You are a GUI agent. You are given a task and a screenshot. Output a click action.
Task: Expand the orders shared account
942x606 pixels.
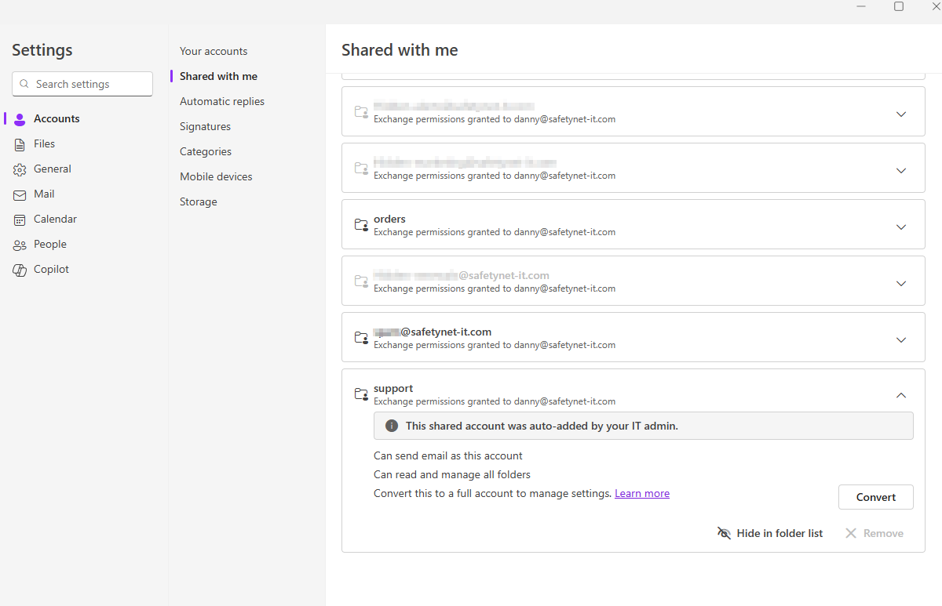901,227
